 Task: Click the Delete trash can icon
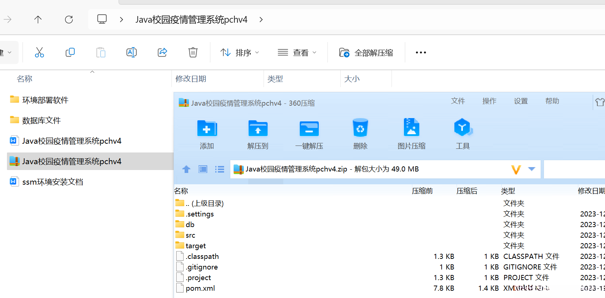[193, 53]
